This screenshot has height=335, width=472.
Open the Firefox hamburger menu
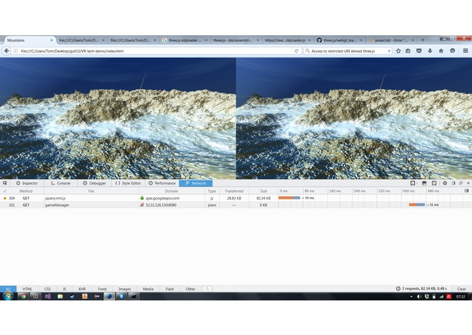coord(465,51)
